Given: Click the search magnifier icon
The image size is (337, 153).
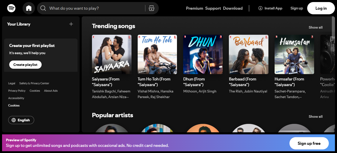Looking at the screenshot, I should pos(43,8).
